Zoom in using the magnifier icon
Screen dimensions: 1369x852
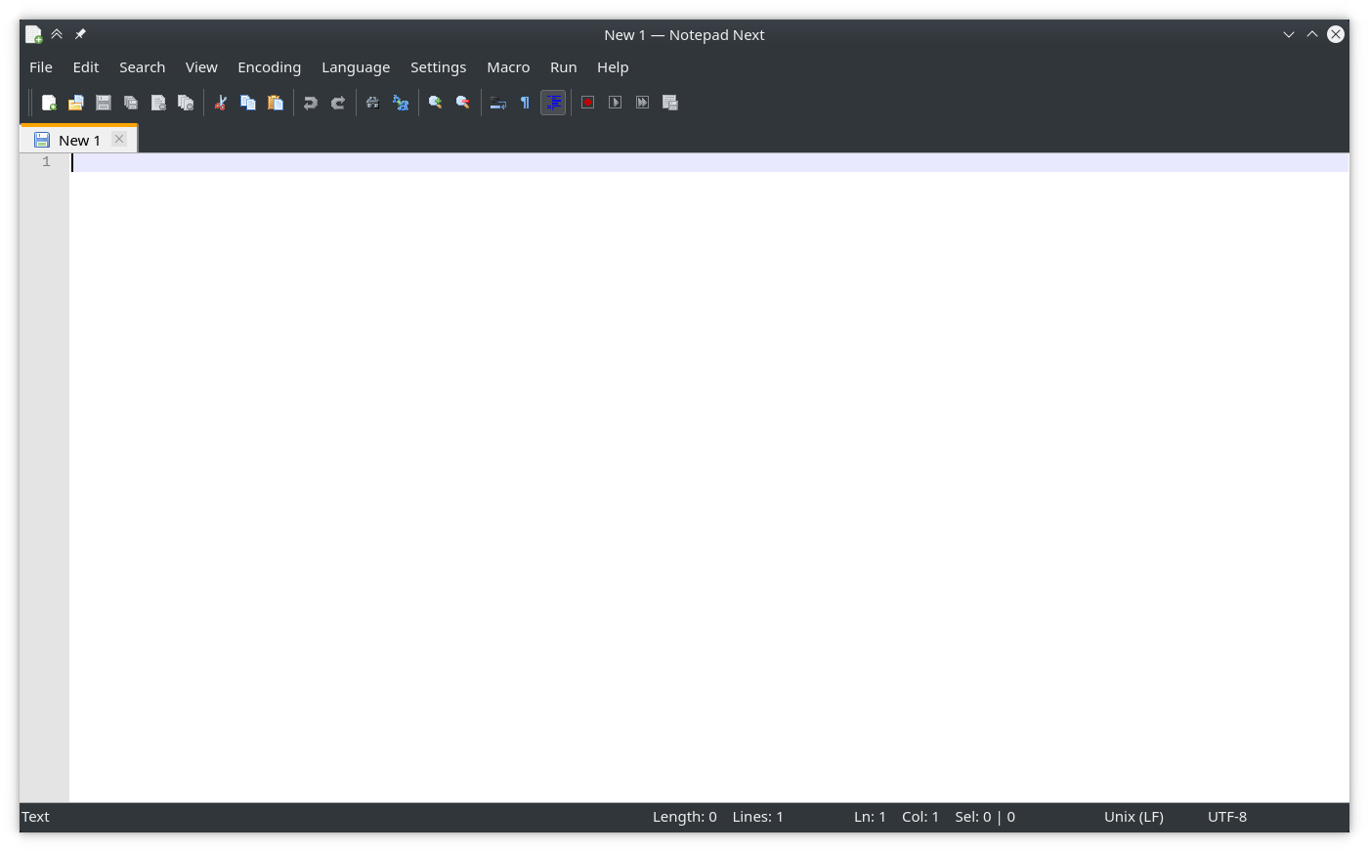pos(435,102)
